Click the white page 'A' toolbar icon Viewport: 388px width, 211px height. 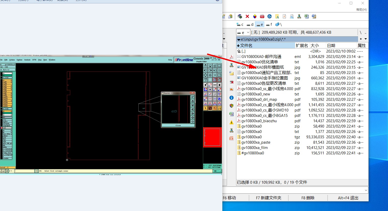[x=284, y=16]
